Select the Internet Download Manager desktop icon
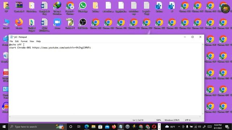232x130 pixels. (57, 8)
